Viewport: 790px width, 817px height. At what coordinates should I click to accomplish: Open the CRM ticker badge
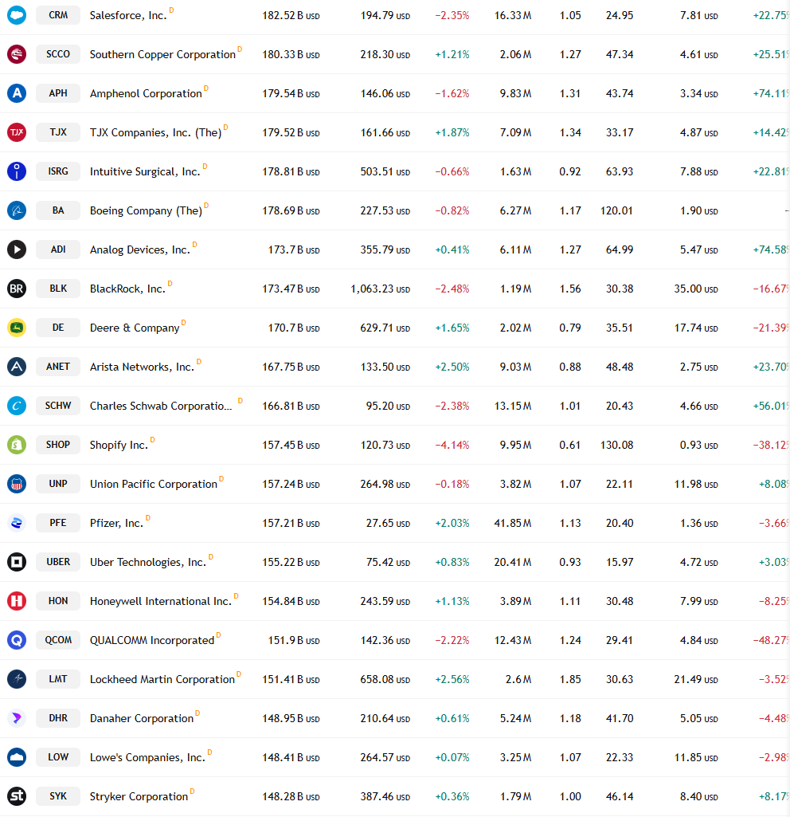(x=58, y=15)
